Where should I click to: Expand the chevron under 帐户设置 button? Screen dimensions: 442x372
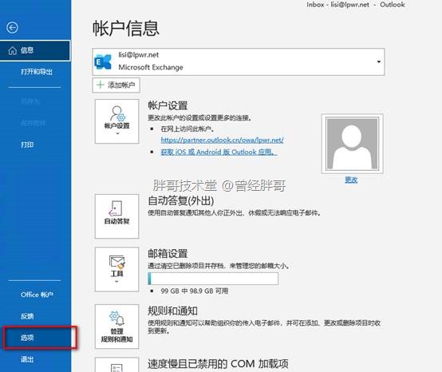(117, 133)
